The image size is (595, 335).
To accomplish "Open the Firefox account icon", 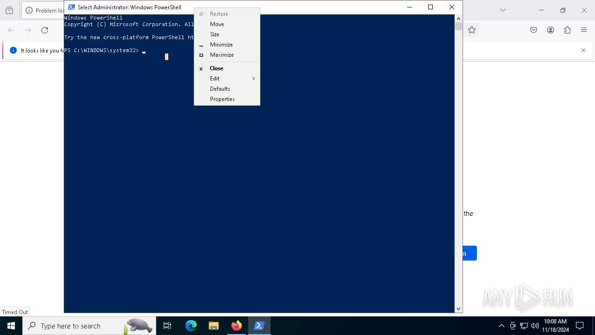I will coord(550,30).
